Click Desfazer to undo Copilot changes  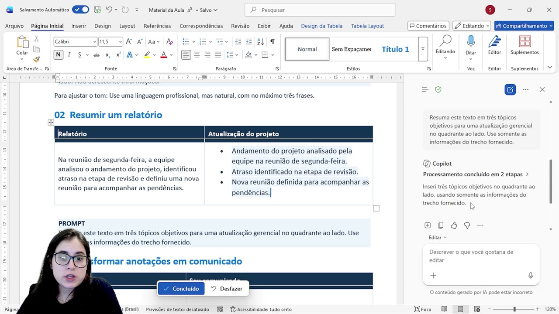point(227,289)
